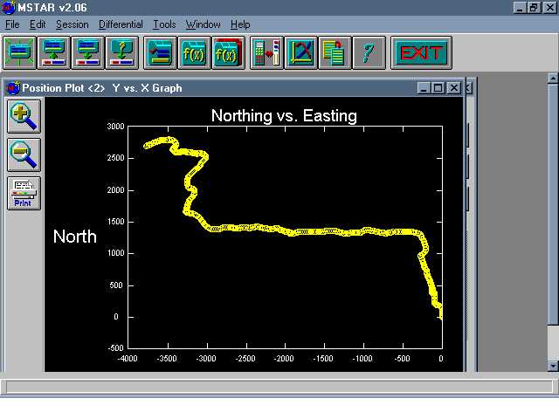
Task: Click the vertical scrollbar down arrow
Action: 552,366
